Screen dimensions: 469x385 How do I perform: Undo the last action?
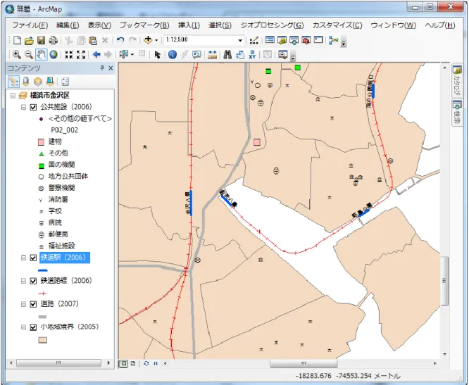point(120,39)
